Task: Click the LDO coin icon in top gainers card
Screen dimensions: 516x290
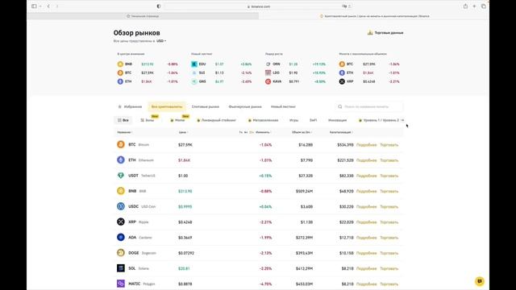Action: point(268,72)
